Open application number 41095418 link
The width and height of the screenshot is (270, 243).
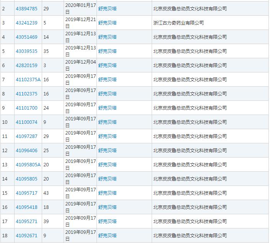click(x=26, y=207)
